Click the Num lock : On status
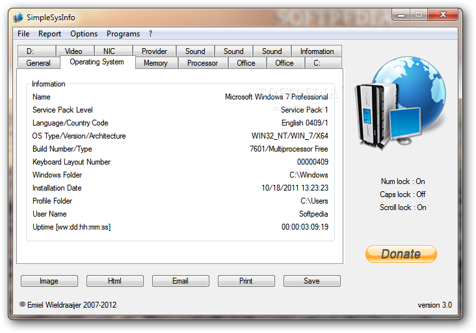 point(403,181)
